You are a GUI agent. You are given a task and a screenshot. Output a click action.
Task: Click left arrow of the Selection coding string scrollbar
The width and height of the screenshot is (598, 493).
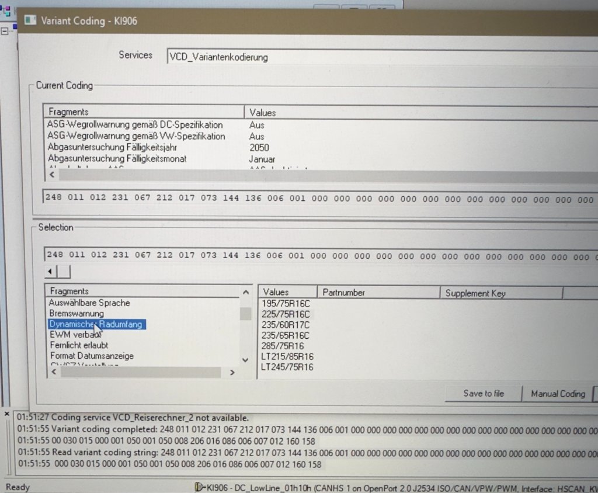click(51, 272)
